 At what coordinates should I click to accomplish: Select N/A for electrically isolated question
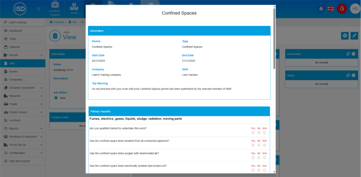[265, 170]
